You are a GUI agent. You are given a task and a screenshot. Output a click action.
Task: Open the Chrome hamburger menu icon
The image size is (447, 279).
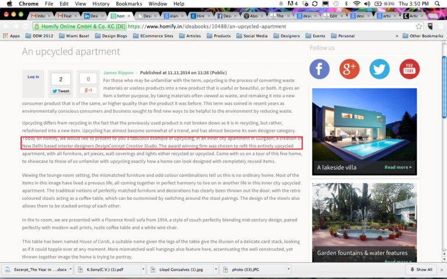coord(441,27)
